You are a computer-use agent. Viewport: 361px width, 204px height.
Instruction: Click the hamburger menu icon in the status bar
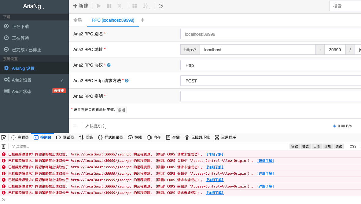[75, 126]
